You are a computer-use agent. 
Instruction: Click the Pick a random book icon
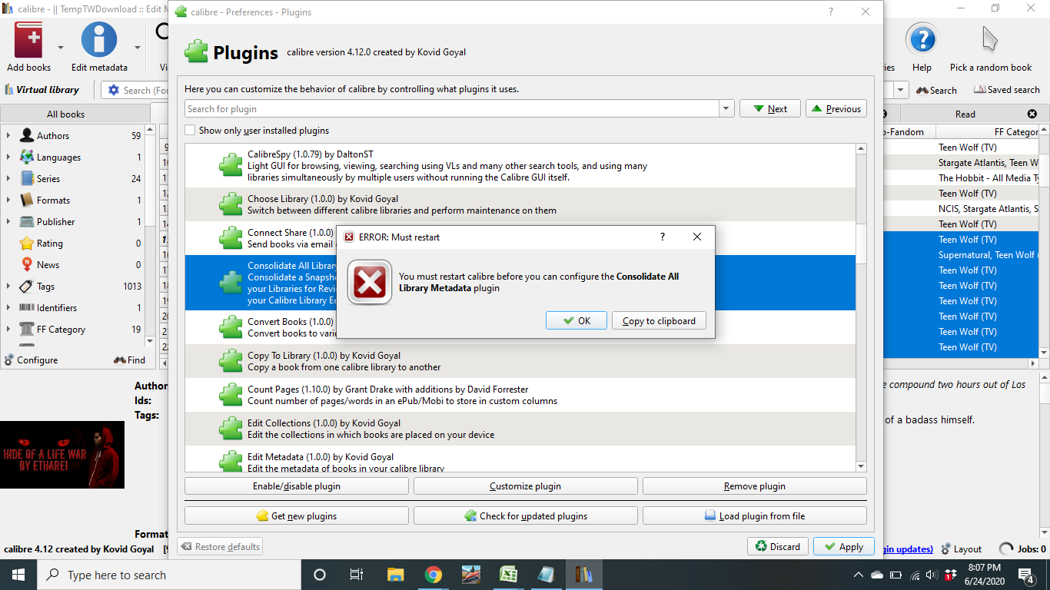[x=990, y=40]
